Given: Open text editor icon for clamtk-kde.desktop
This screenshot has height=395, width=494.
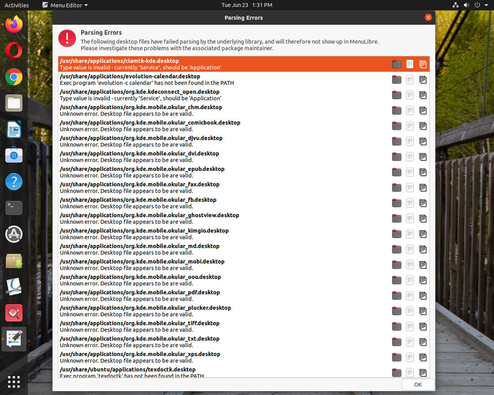Looking at the screenshot, I should pos(410,64).
